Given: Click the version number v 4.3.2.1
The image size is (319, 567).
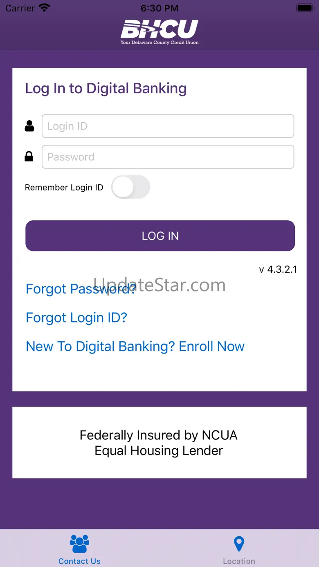Looking at the screenshot, I should pos(278,269).
